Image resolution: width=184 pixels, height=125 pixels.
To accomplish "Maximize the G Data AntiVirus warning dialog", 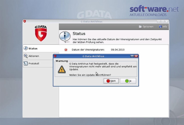I will (132, 56).
